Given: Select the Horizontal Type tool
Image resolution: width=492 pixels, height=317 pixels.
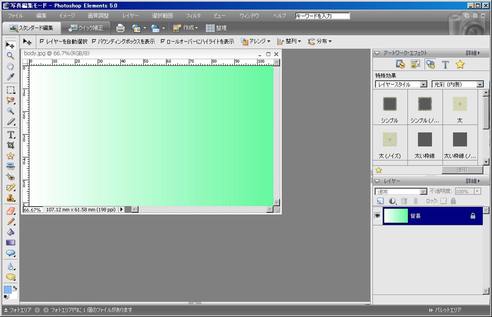Looking at the screenshot, I should point(11,135).
